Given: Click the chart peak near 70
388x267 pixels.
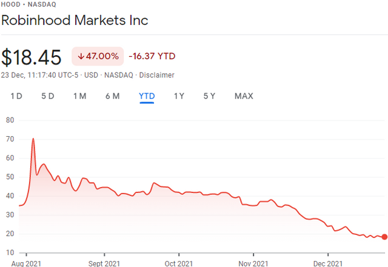Looking at the screenshot, I should [33, 139].
